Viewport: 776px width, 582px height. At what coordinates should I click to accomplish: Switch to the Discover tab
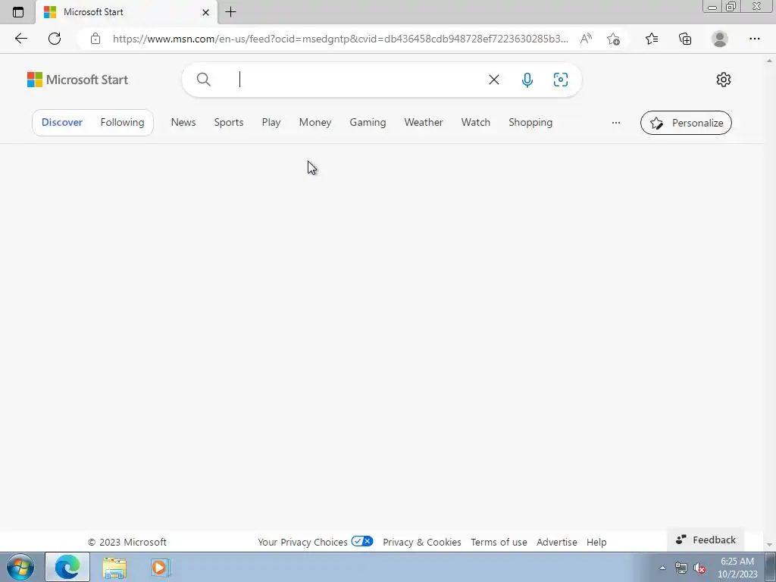coord(62,122)
